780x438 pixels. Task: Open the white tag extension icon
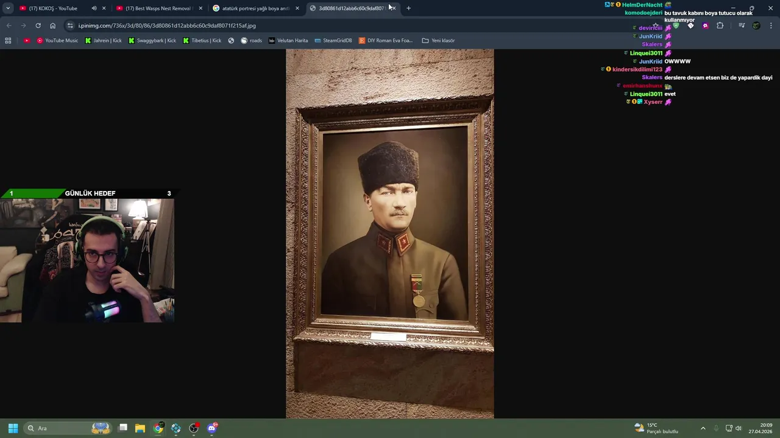point(690,26)
